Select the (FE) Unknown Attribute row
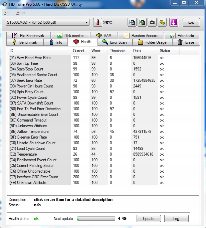The height and width of the screenshot is (228, 206). point(94,183)
